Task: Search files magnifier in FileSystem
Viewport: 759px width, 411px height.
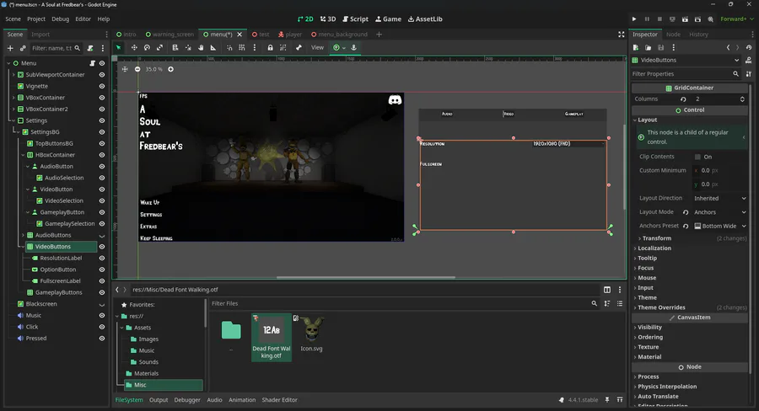Action: 594,304
